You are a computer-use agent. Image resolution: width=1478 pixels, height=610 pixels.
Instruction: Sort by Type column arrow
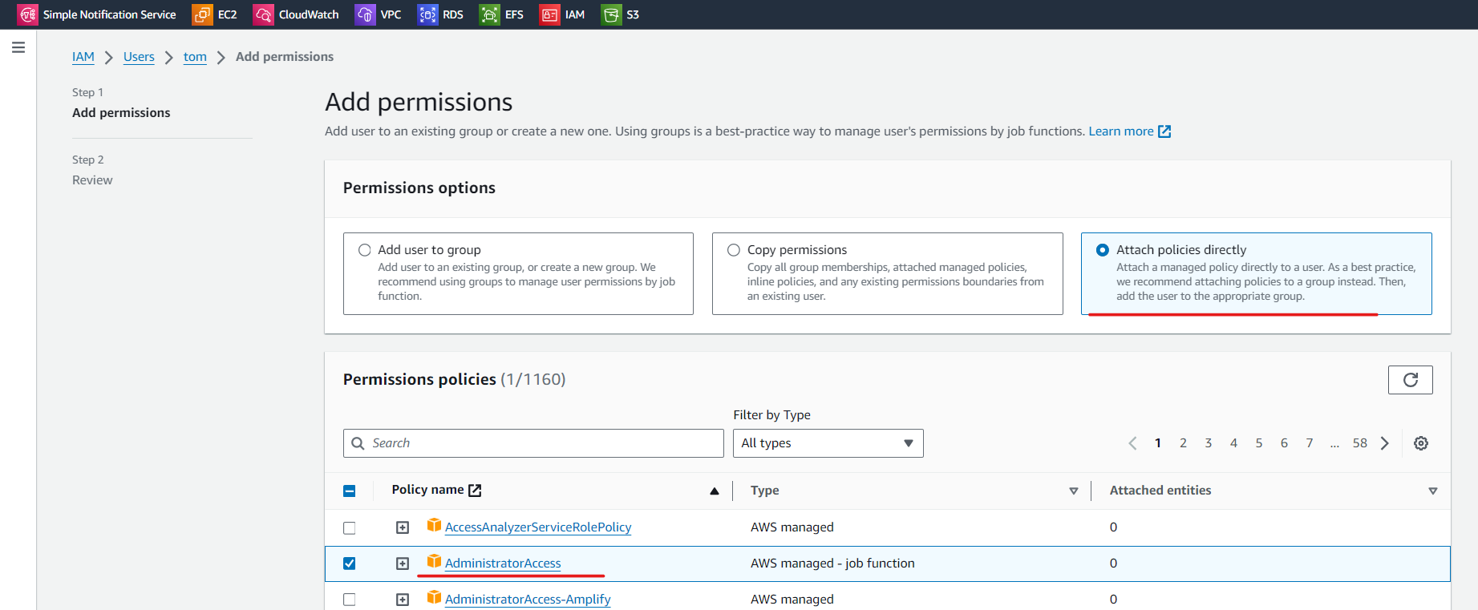(1074, 491)
